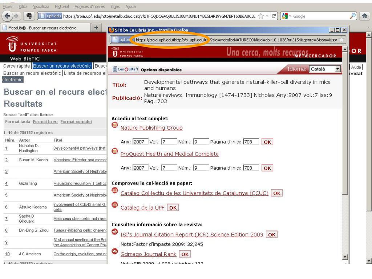372x279 pixels.
Task: Click OK next to Catàleg de la UPF
Action: click(x=173, y=207)
